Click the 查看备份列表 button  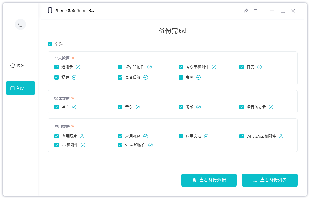(270, 180)
